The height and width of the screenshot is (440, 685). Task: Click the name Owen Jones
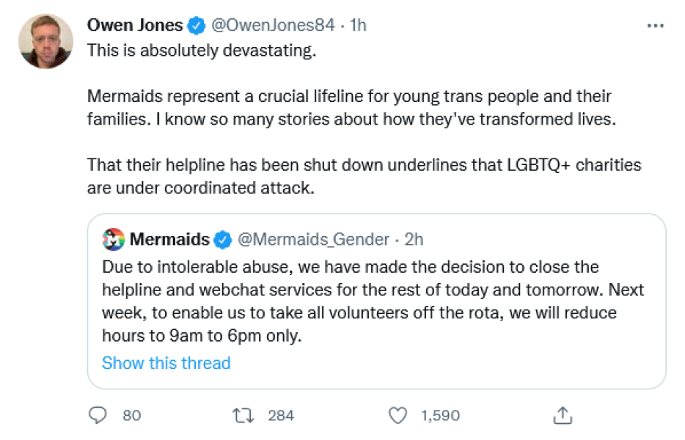point(135,24)
